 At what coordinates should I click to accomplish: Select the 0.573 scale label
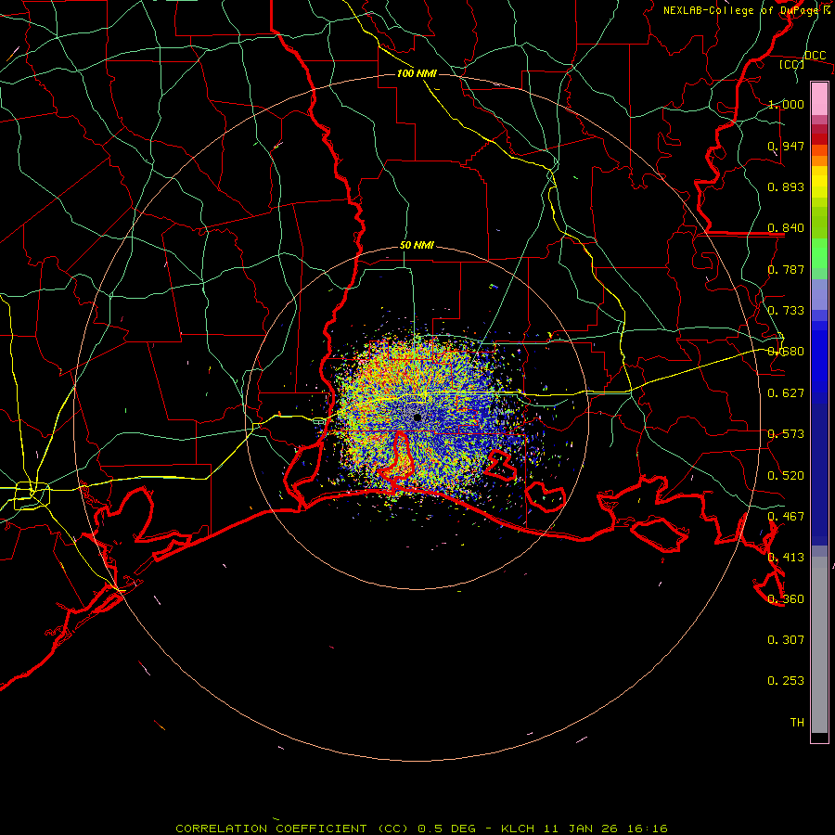tap(786, 434)
